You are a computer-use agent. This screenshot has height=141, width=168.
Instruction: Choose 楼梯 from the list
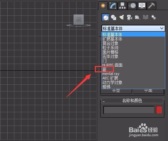133,87
